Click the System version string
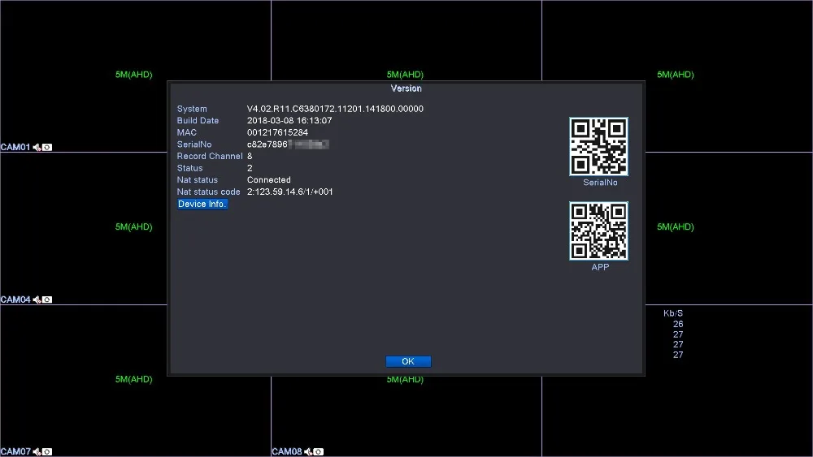This screenshot has height=457, width=813. pos(335,109)
